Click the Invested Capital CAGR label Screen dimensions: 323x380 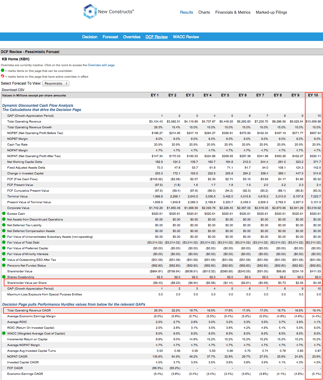(x=23, y=362)
